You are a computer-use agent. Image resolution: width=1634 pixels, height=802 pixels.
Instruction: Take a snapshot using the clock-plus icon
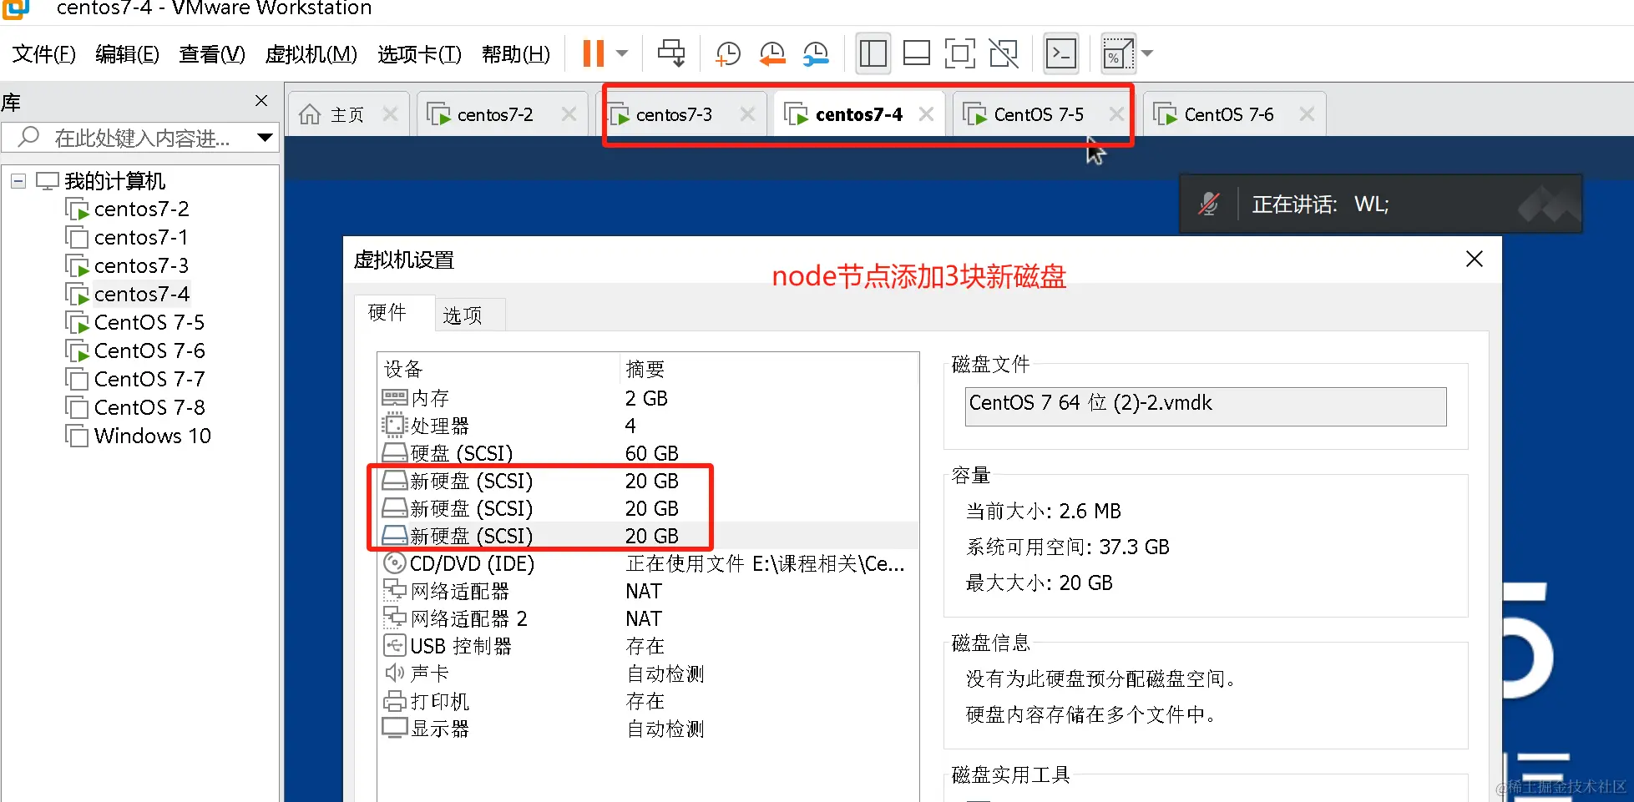click(x=728, y=53)
